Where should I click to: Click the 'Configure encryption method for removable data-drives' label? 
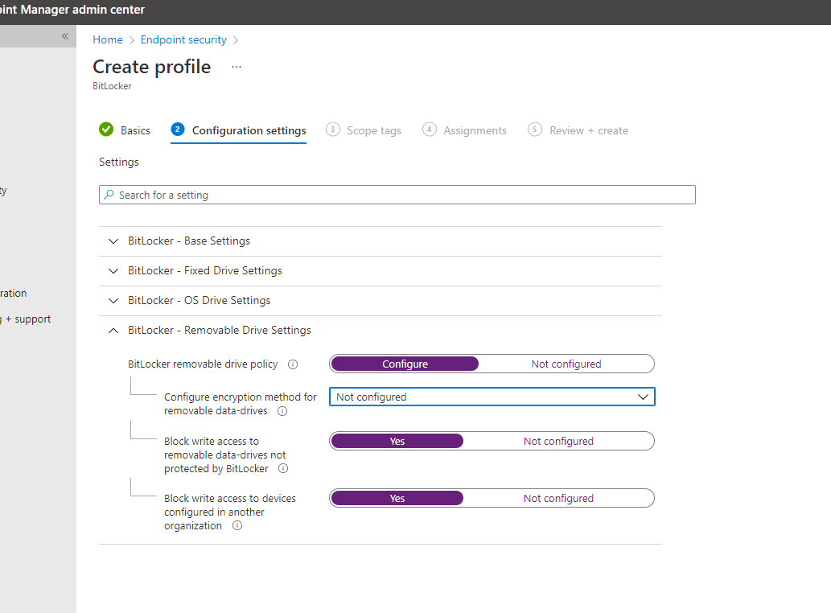tap(240, 404)
